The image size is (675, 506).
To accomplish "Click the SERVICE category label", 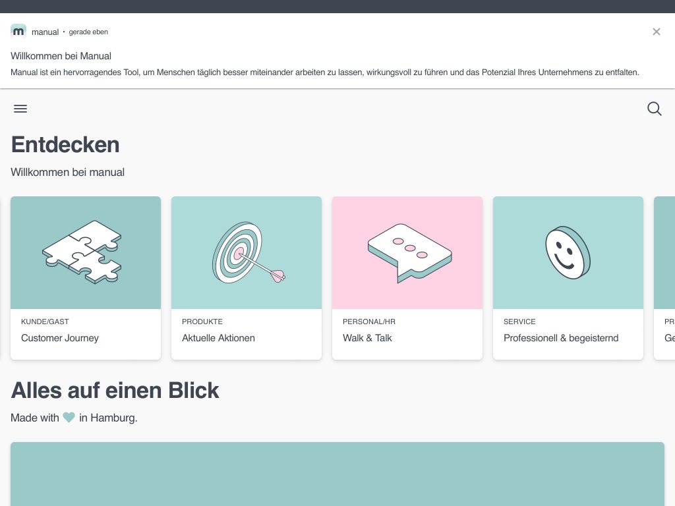I will click(519, 322).
